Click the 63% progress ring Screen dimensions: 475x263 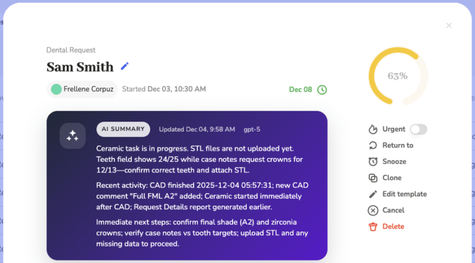398,76
